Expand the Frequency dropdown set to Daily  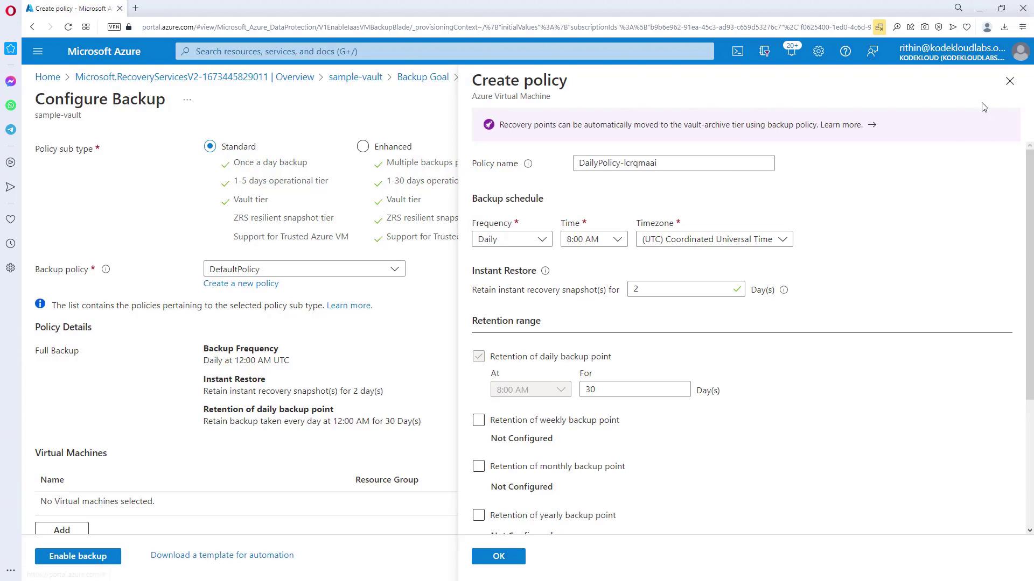(512, 239)
